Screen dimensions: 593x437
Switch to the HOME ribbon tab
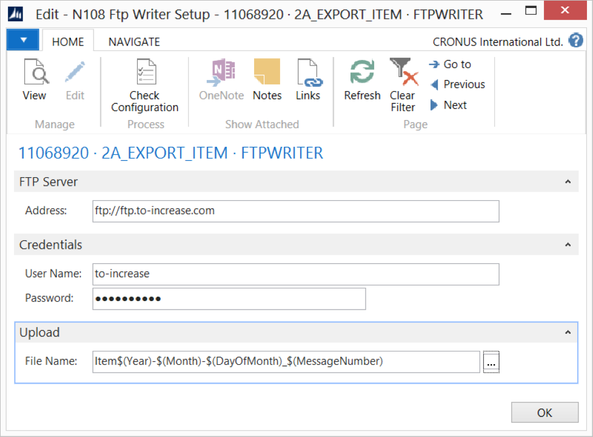tap(68, 42)
